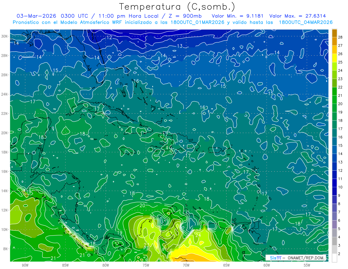Pick the topmost dark orange color bar swatch

point(334,33)
